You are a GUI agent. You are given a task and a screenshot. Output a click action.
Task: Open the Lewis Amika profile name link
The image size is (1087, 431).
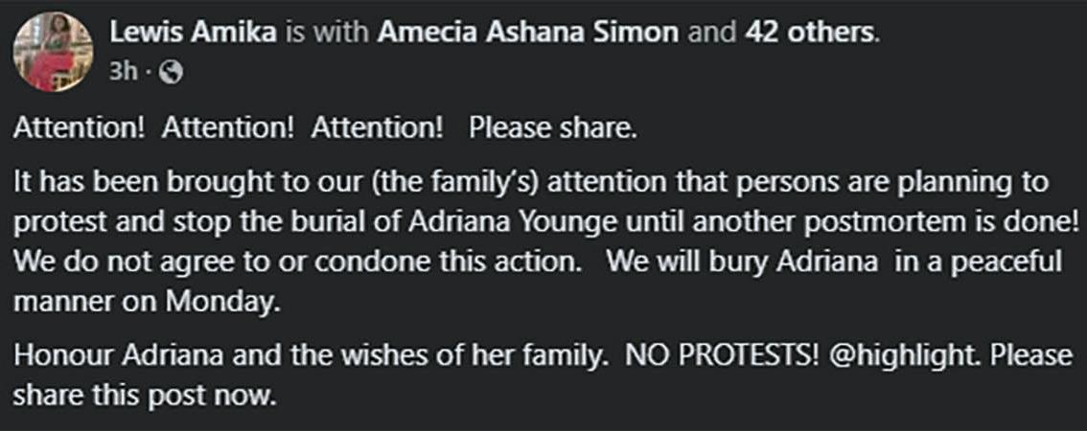point(193,33)
